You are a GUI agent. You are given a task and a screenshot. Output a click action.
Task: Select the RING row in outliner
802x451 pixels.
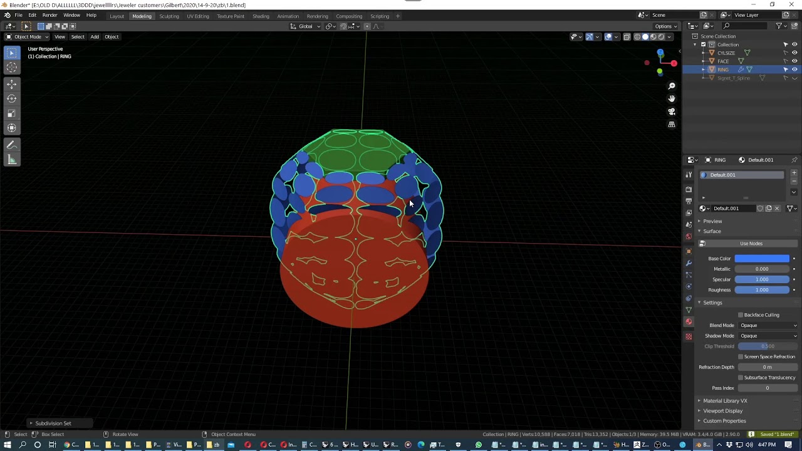click(x=741, y=70)
